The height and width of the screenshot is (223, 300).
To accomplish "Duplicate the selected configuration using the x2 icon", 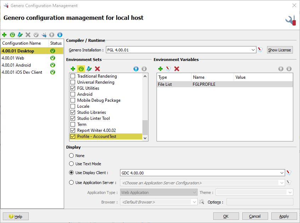I will click(x=12, y=35).
